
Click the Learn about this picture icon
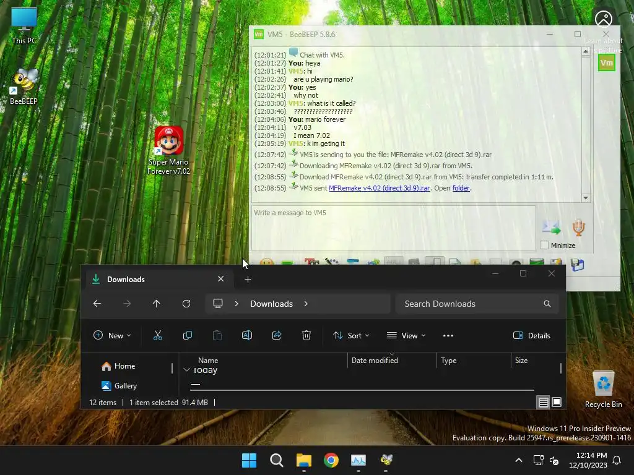pyautogui.click(x=604, y=19)
